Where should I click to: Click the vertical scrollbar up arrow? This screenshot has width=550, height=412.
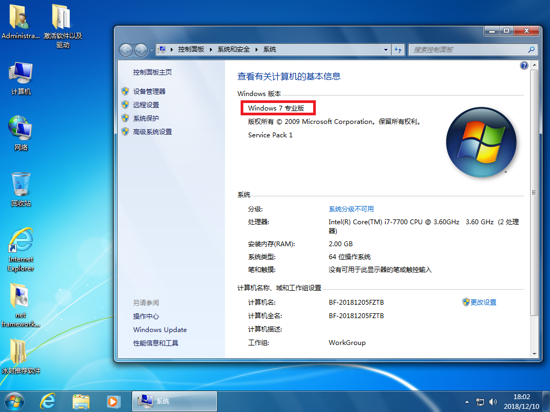[534, 65]
